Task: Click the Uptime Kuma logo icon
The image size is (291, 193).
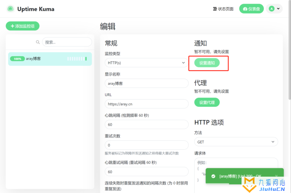Action: 11,9
